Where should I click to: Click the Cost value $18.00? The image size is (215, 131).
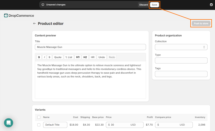[x=74, y=125]
